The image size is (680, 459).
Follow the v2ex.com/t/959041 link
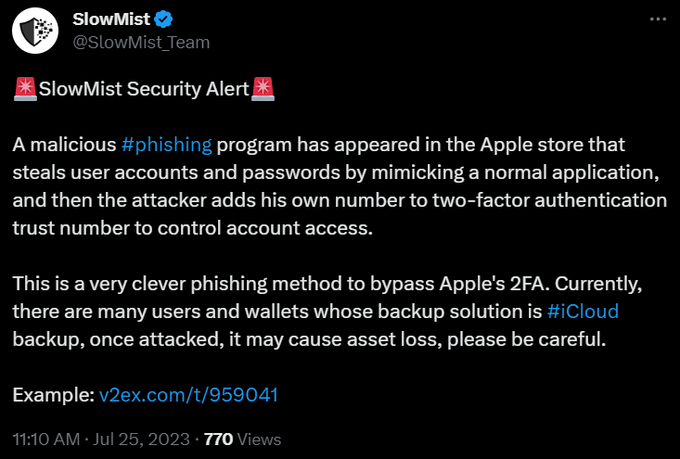pyautogui.click(x=188, y=394)
